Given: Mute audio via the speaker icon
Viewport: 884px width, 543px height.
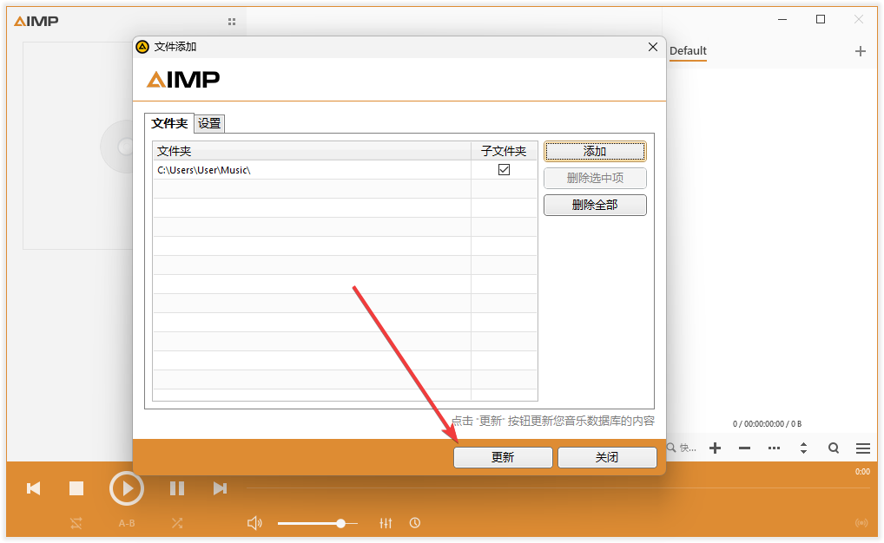Looking at the screenshot, I should tap(254, 522).
